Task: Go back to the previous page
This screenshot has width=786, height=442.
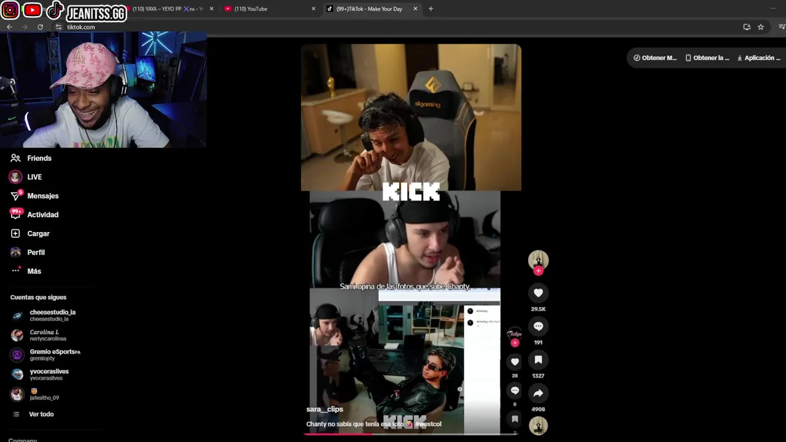Action: (x=9, y=27)
